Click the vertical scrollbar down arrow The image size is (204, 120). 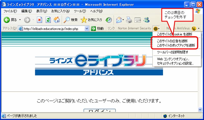pyautogui.click(x=200, y=110)
